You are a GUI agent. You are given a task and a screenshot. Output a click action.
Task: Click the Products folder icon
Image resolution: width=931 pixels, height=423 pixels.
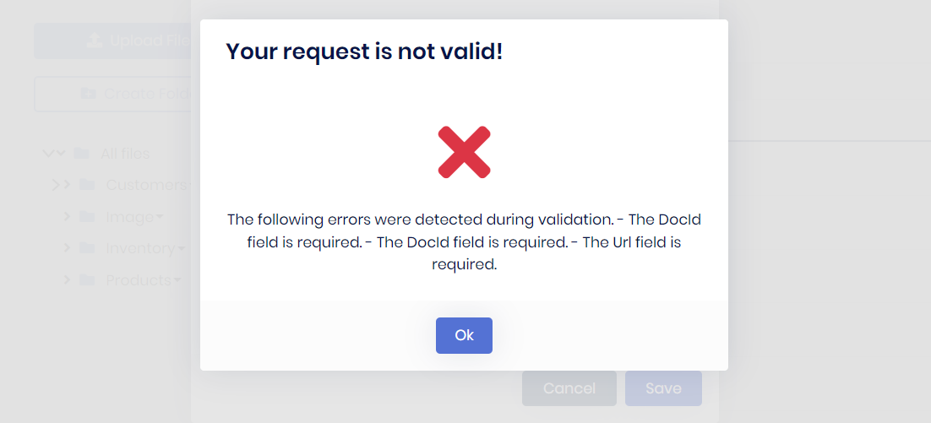(86, 279)
